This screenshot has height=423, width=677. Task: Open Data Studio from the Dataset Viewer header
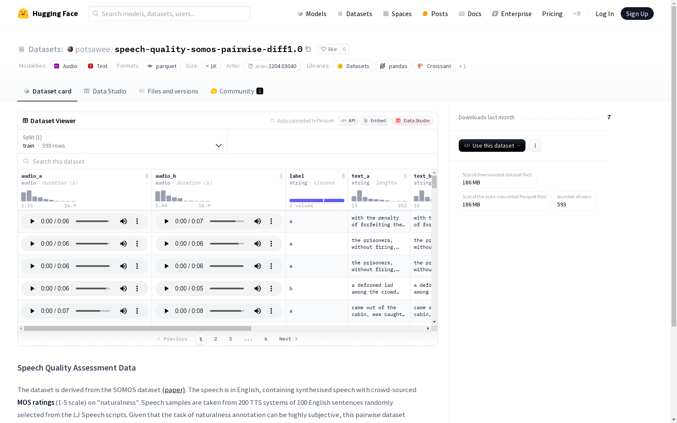(412, 121)
